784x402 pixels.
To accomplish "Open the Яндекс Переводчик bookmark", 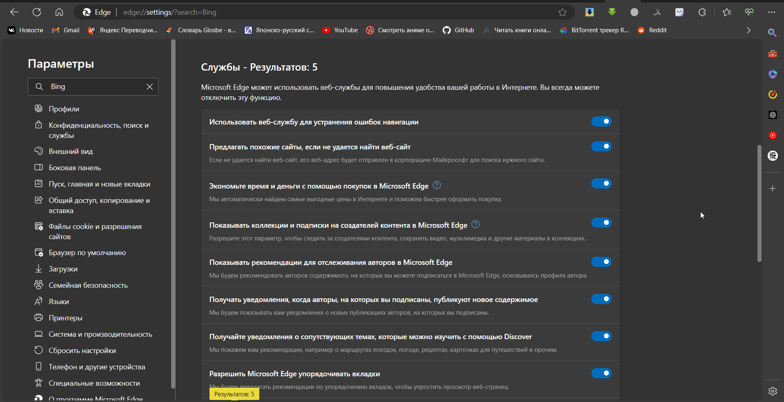I will pyautogui.click(x=122, y=30).
